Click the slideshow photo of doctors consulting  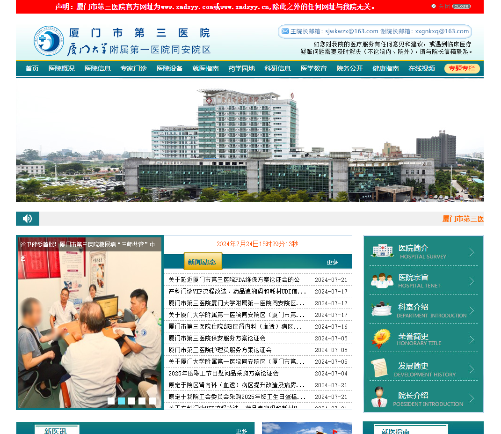click(x=90, y=323)
